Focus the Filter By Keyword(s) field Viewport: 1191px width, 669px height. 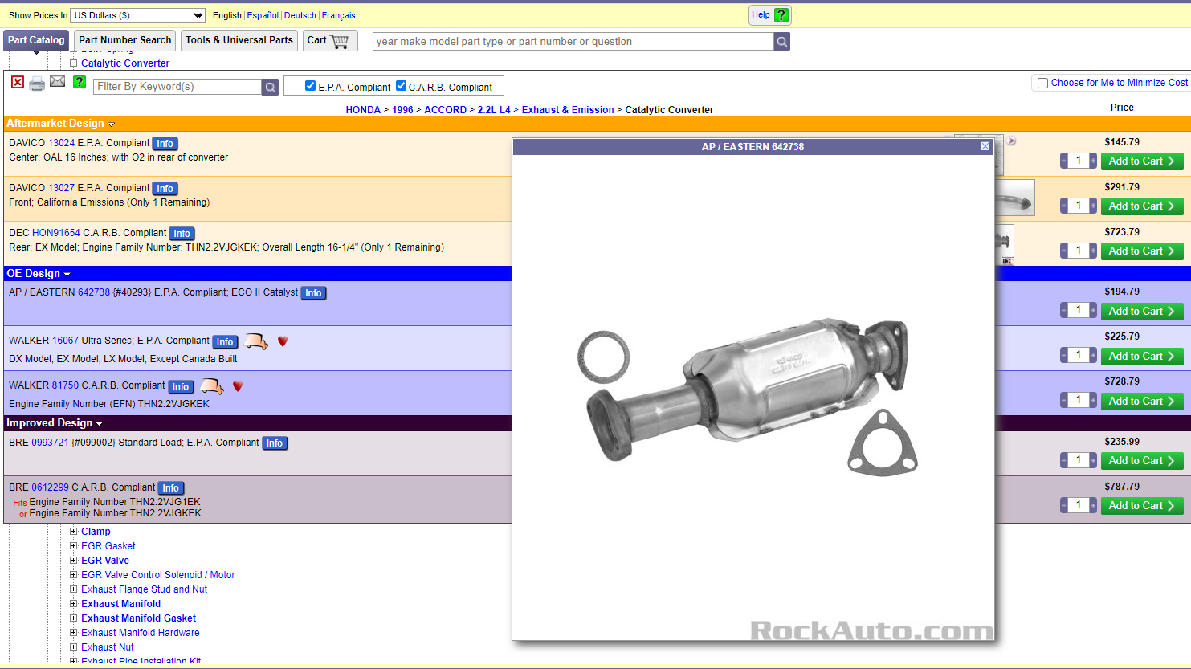tap(178, 87)
